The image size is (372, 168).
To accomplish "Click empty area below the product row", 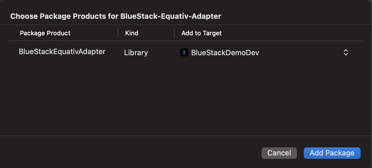I will 185,97.
